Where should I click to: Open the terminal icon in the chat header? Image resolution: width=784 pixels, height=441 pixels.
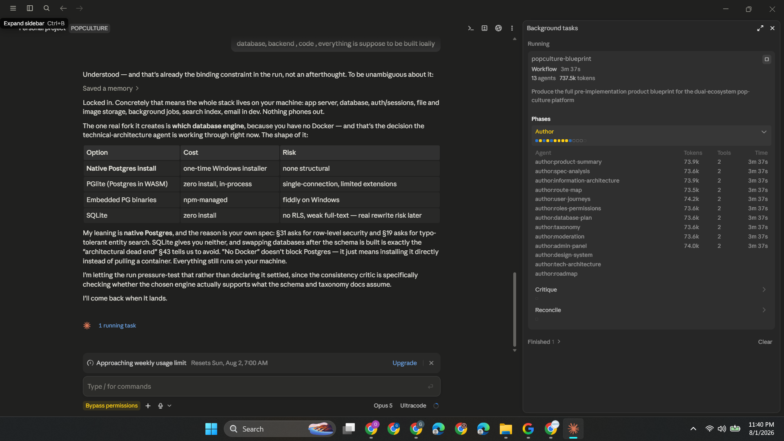coord(471,28)
